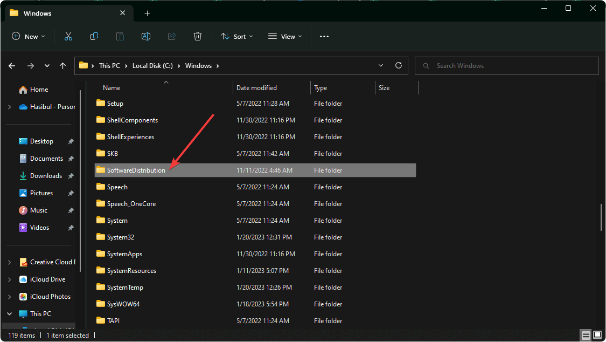The image size is (606, 342).
Task: Open recent locations dropdown arrow
Action: tap(47, 66)
